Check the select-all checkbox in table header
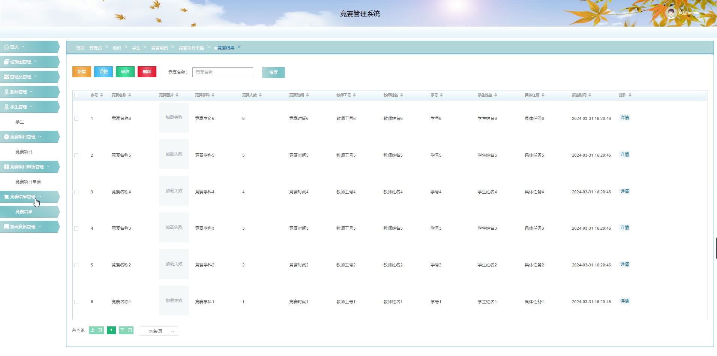Viewport: 717px width, 356px height. (76, 95)
